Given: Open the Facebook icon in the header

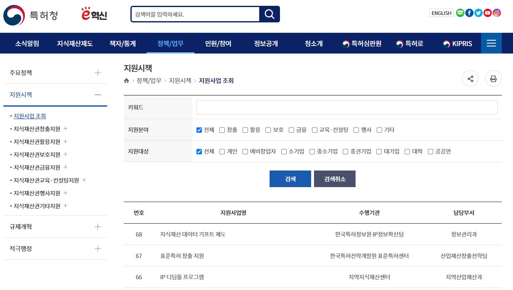Looking at the screenshot, I should (x=469, y=13).
